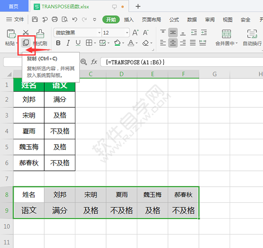263x248 pixels.
Task: Open the Insert (插入) ribbon tab
Action: (x=129, y=20)
